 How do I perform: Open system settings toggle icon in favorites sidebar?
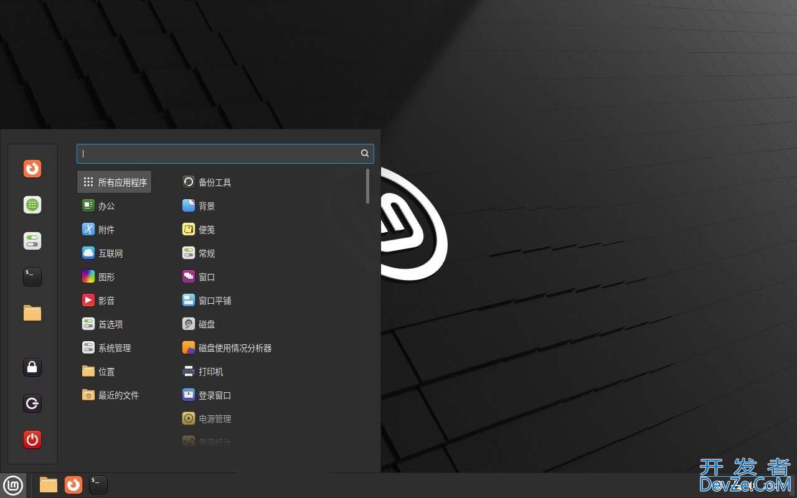(32, 241)
